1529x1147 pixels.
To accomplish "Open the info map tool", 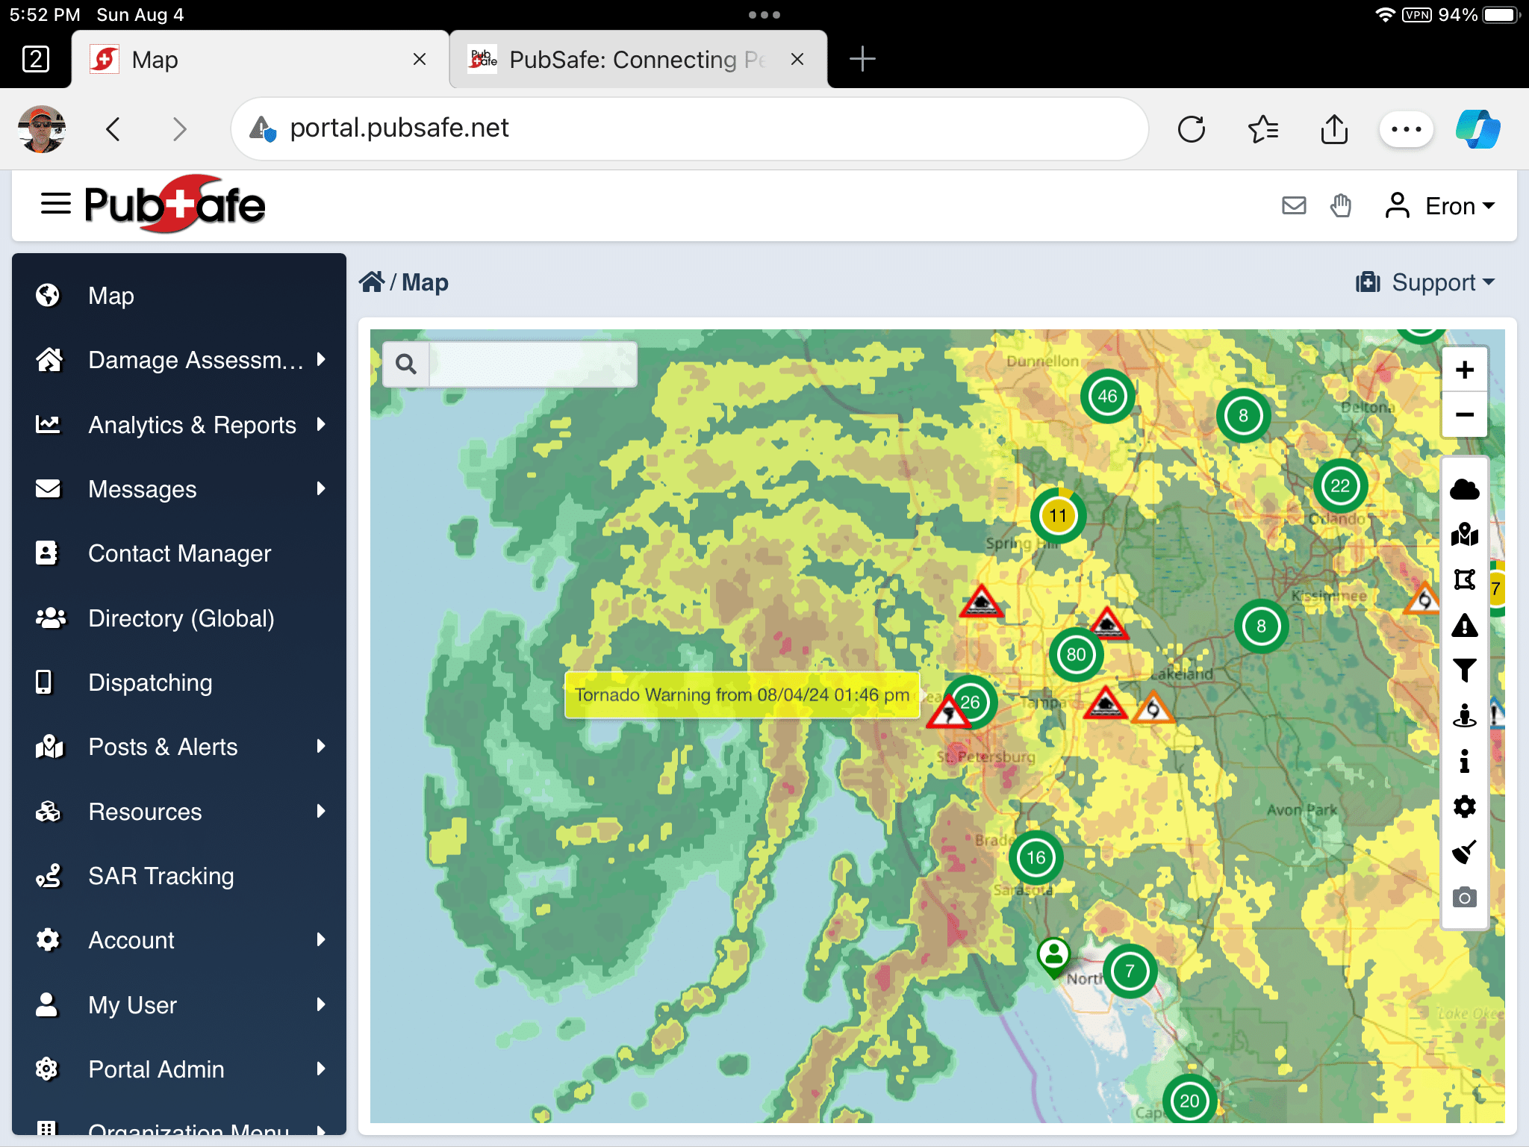I will click(x=1464, y=761).
